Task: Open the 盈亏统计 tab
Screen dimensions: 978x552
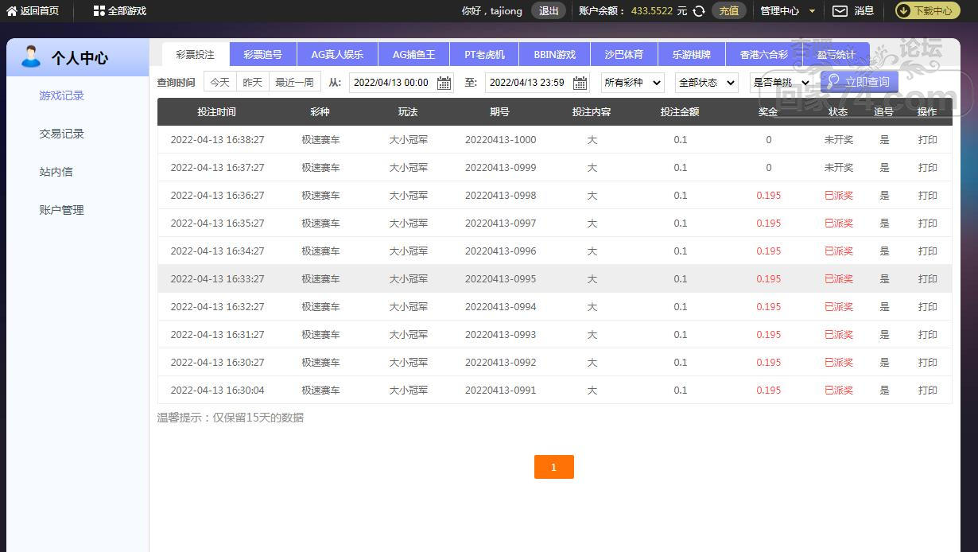Action: point(836,55)
